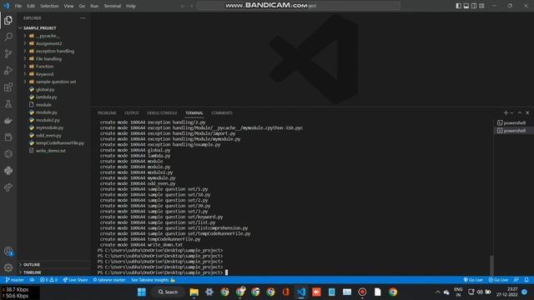534x300 pixels.
Task: Open the Python icon in activity bar
Action: [x=8, y=170]
